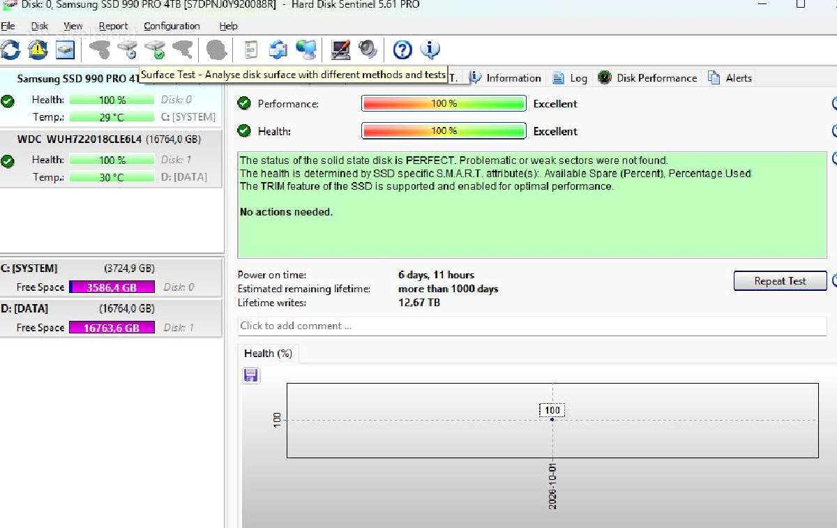
Task: Click the Refresh disk information toolbar icon
Action: tap(11, 50)
